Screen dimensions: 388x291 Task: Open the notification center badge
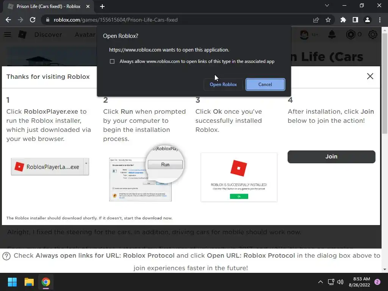tap(377, 282)
